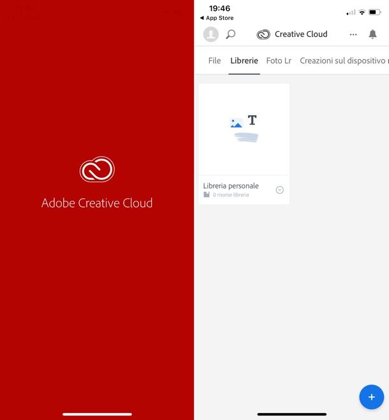Go to Creazioni sul dispositivo tab
Image resolution: width=389 pixels, height=420 pixels.
coord(344,61)
